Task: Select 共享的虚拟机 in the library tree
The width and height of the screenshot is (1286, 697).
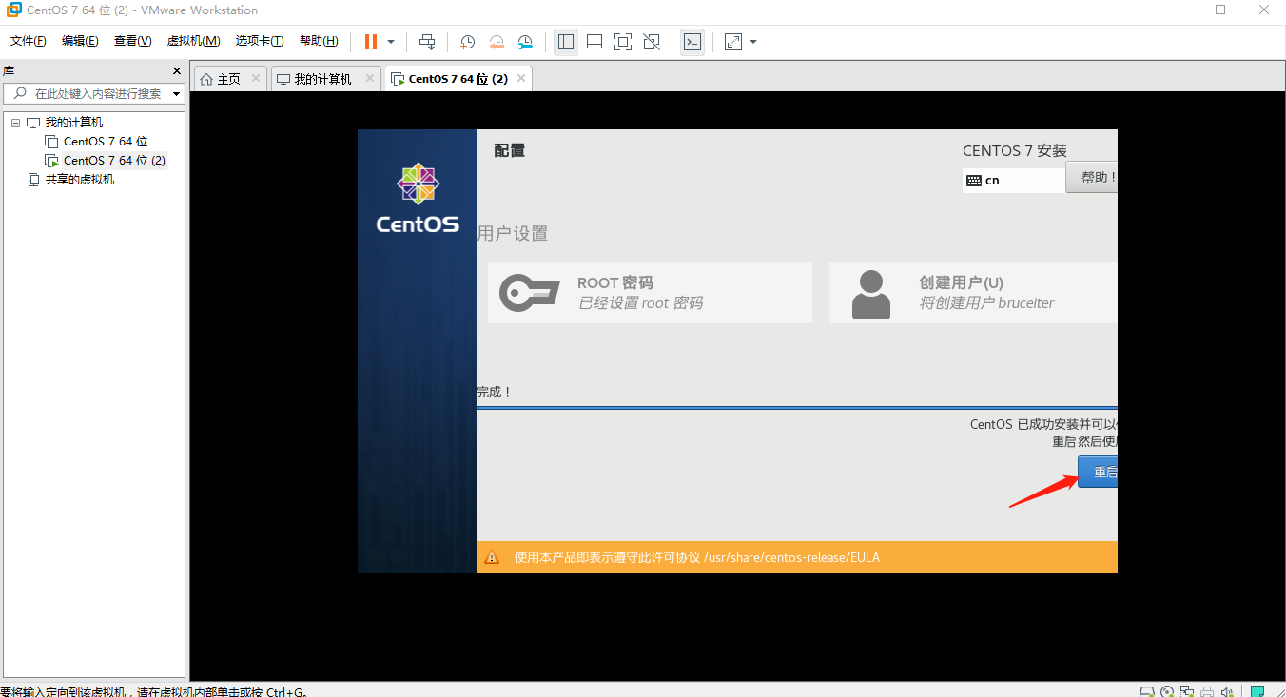Action: 80,180
